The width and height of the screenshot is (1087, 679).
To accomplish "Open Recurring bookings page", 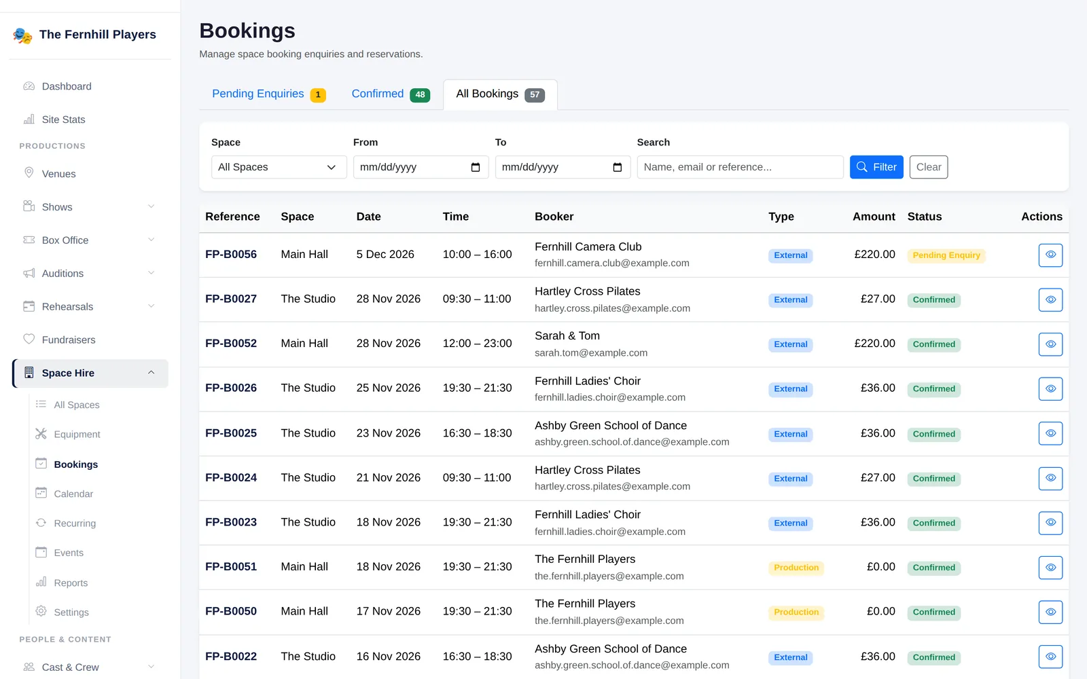I will (x=99, y=524).
